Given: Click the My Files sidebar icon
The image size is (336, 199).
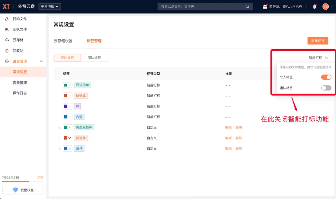Looking at the screenshot, I should pos(7,19).
